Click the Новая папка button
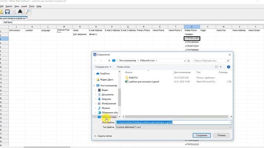Screen dimensions: 264x148 click(x=123, y=67)
